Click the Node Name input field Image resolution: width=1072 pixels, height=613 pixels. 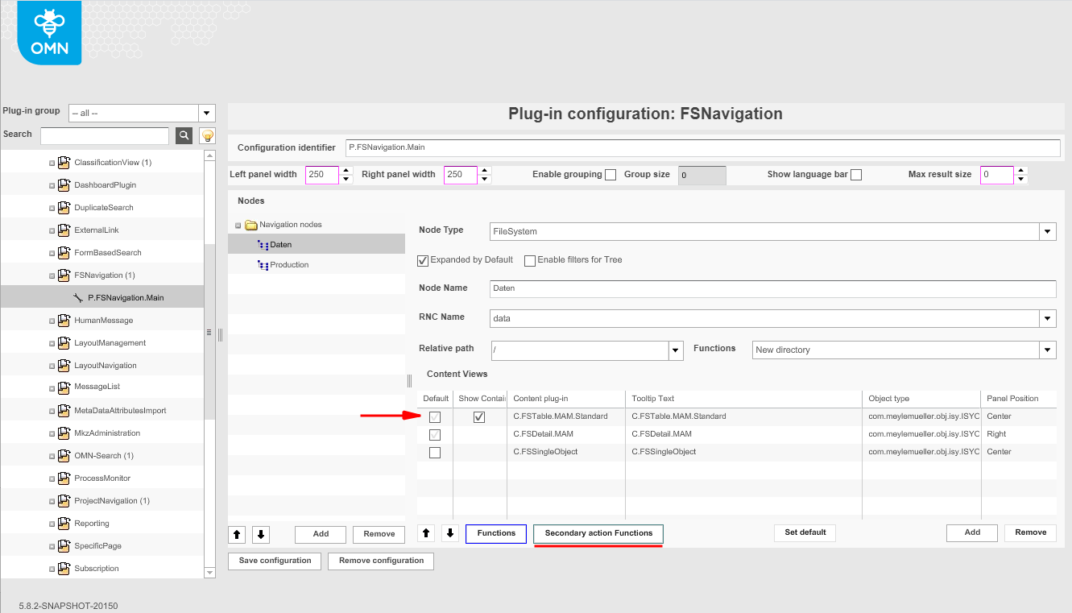pyautogui.click(x=772, y=288)
